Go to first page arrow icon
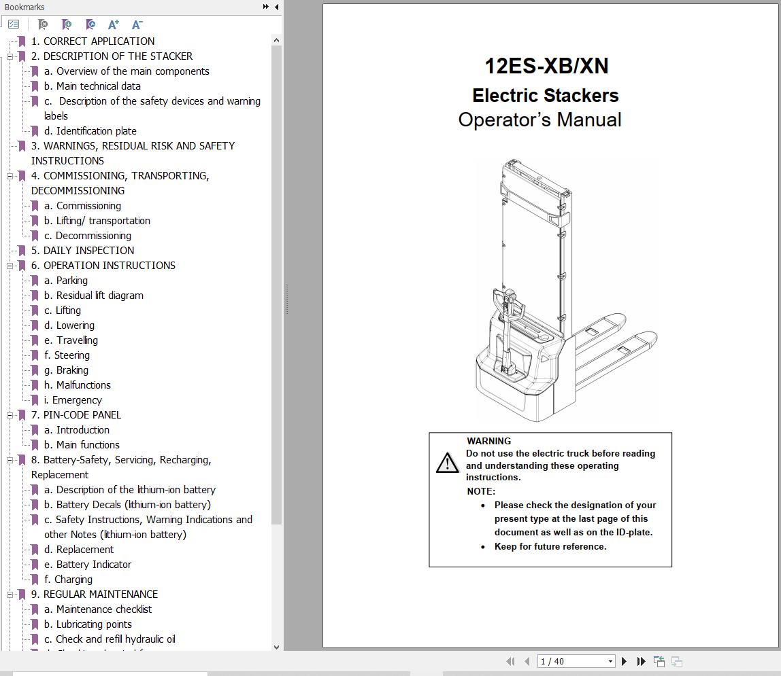781x676 pixels. pyautogui.click(x=510, y=661)
